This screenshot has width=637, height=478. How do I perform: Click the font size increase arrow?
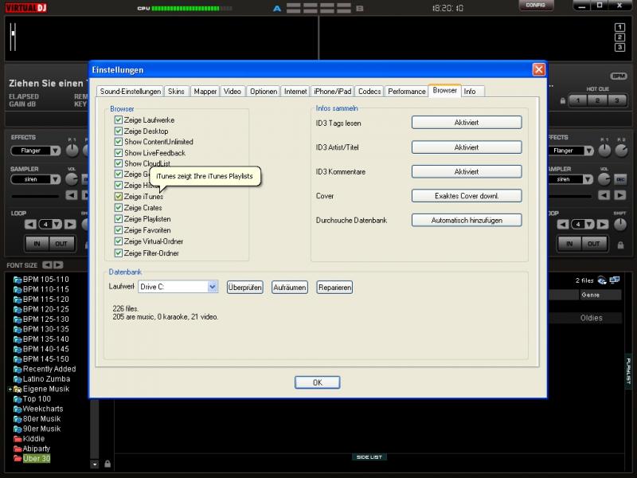click(58, 264)
